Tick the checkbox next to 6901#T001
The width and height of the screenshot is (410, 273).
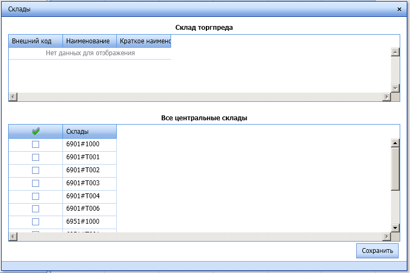36,158
